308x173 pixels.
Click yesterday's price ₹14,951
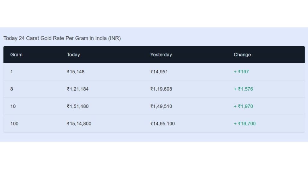159,72
